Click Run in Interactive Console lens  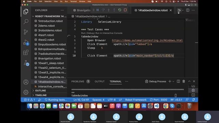(x=109, y=33)
